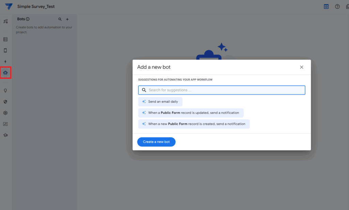This screenshot has height=210, width=349.
Task: Open the Settings gear in the sidebar
Action: click(5, 113)
